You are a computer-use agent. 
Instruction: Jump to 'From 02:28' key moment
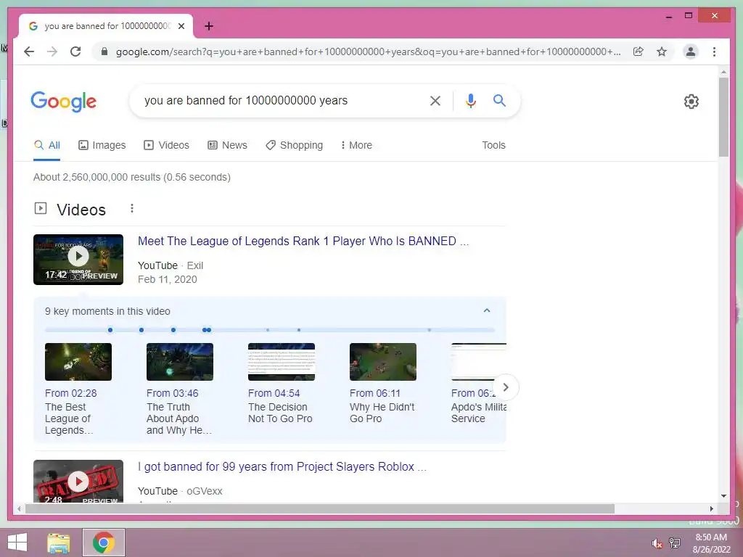70,393
